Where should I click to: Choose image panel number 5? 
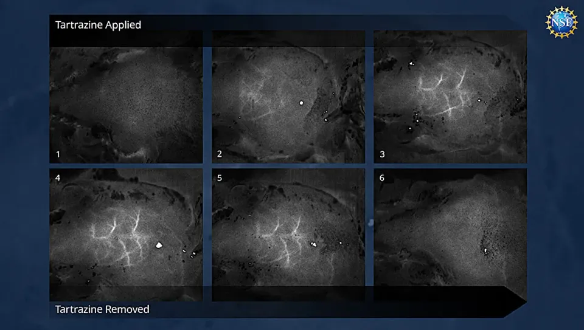[288, 235]
